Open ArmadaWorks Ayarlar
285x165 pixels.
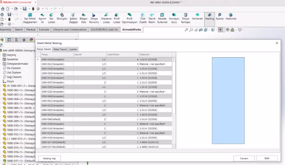coord(220,16)
